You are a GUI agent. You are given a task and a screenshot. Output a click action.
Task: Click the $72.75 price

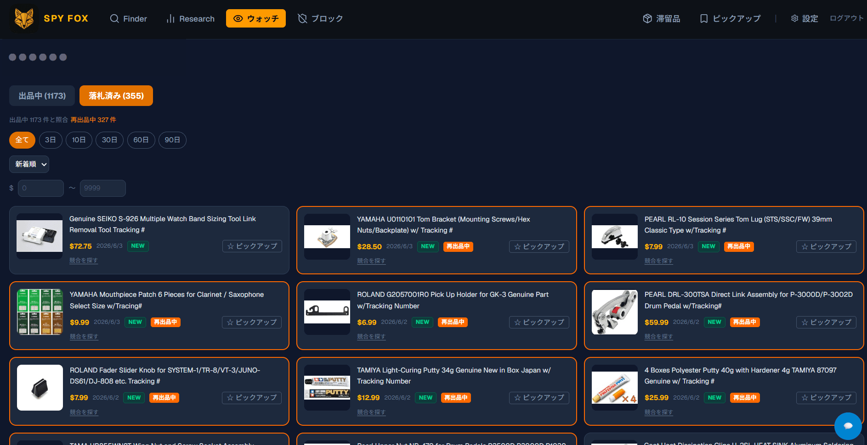(80, 246)
